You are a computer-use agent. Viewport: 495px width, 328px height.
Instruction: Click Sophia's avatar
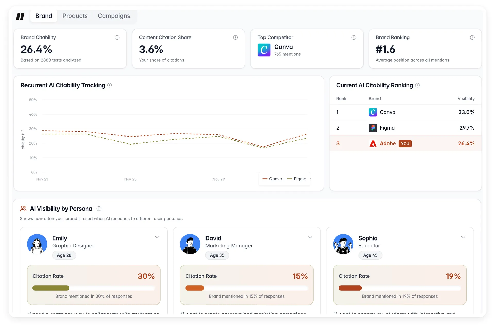coord(343,244)
